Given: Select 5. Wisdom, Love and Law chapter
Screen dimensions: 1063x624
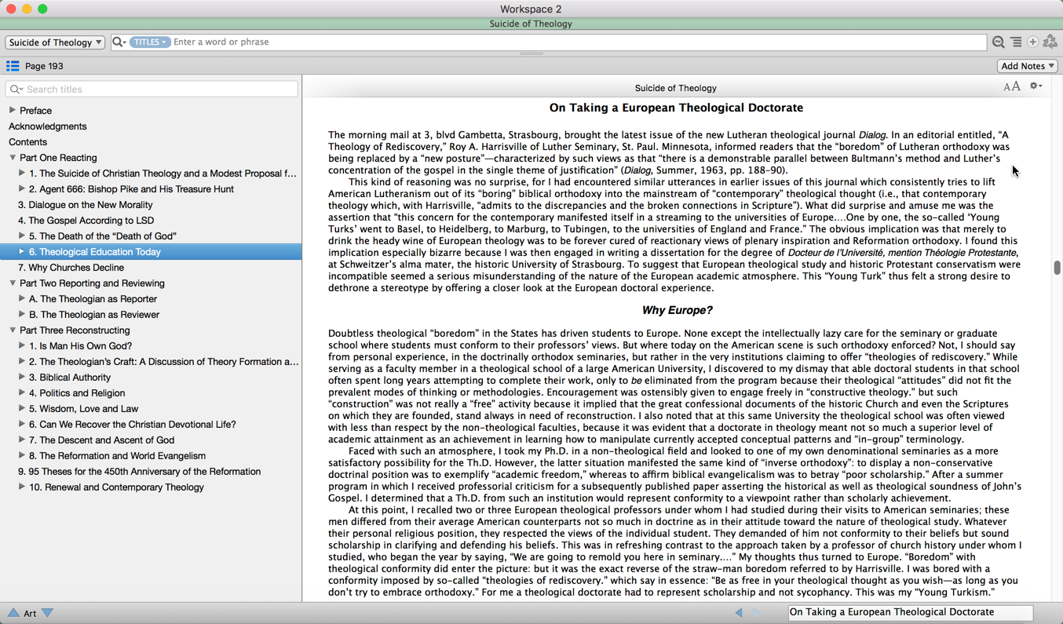Looking at the screenshot, I should (x=84, y=409).
